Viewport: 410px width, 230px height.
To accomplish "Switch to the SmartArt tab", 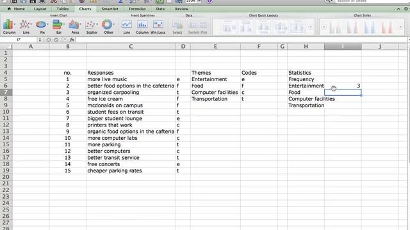I will (x=110, y=8).
